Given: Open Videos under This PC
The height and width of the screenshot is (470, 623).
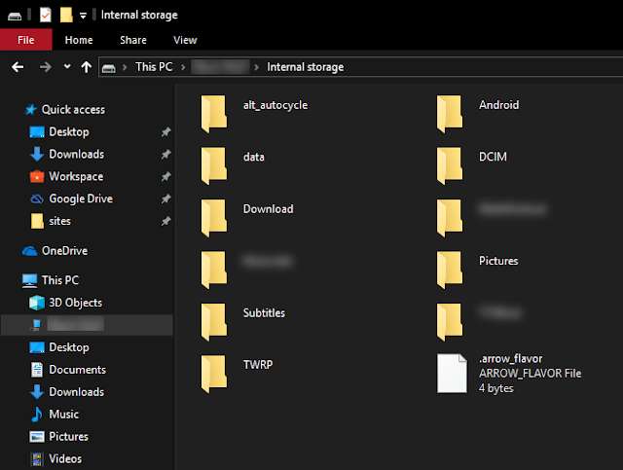Looking at the screenshot, I should 65,458.
